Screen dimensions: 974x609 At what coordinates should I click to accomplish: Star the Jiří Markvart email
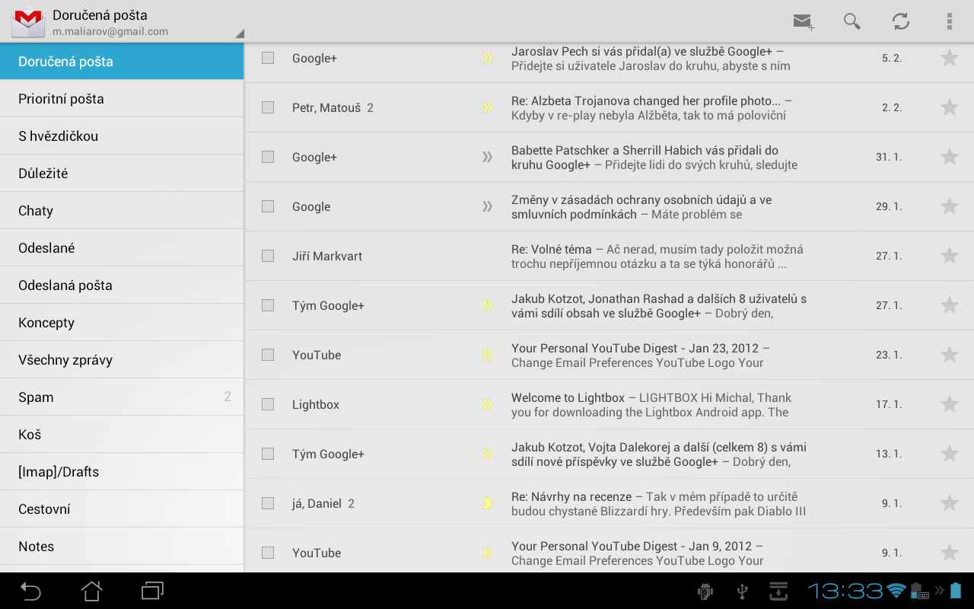pos(949,256)
